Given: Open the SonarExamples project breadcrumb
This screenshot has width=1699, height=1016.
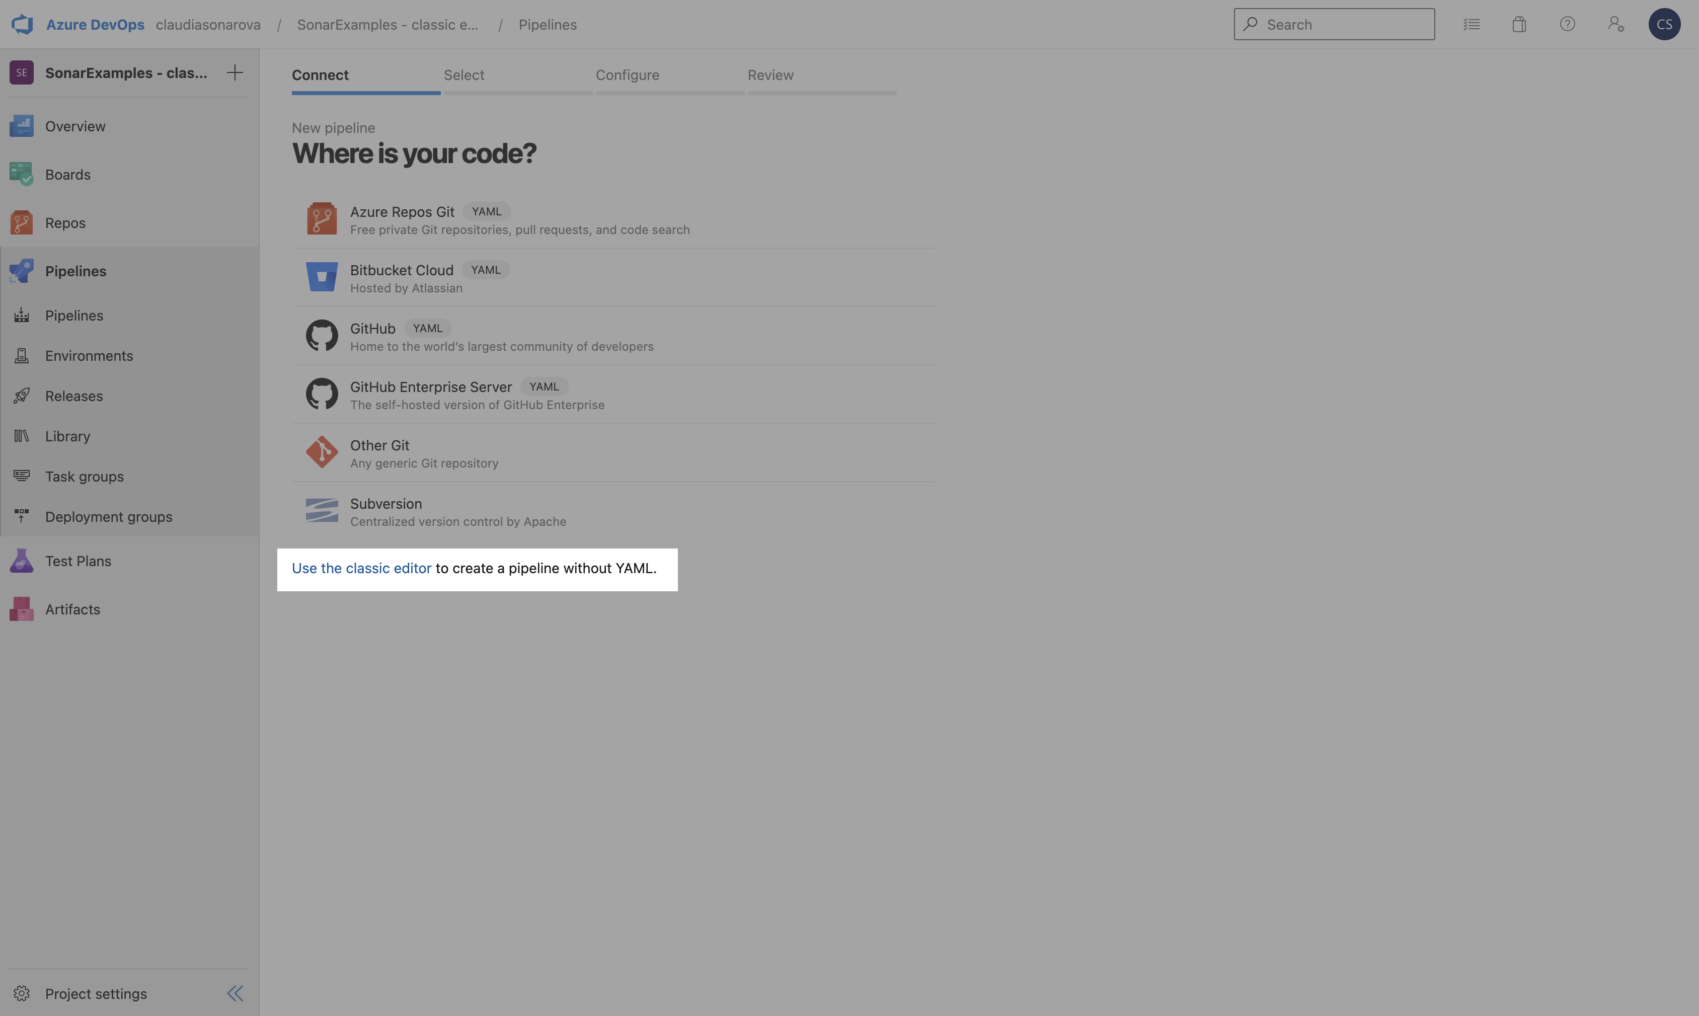Looking at the screenshot, I should [388, 25].
